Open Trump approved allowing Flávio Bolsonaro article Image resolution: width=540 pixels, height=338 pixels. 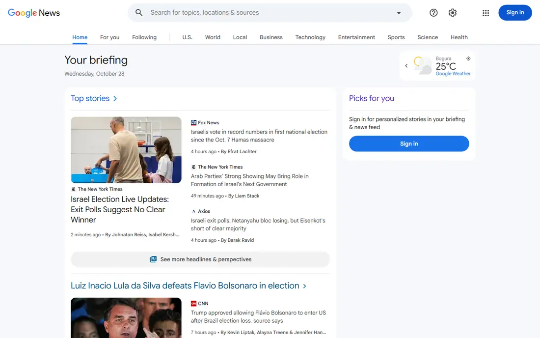258,317
